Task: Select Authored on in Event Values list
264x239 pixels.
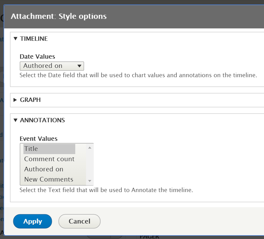Action: (x=49, y=169)
